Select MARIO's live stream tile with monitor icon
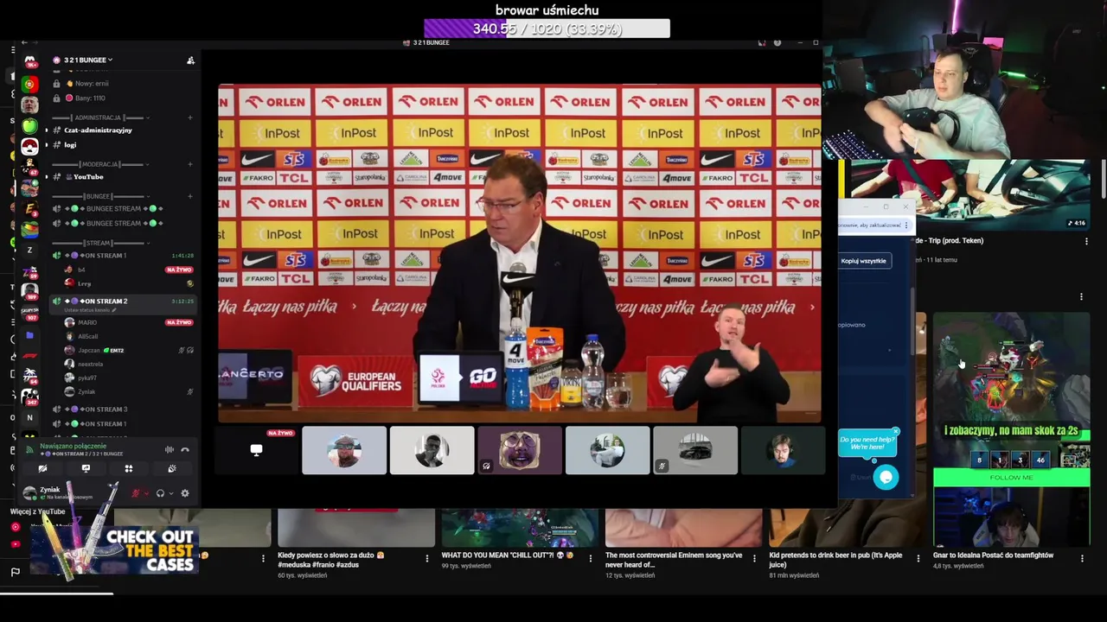 tap(256, 450)
